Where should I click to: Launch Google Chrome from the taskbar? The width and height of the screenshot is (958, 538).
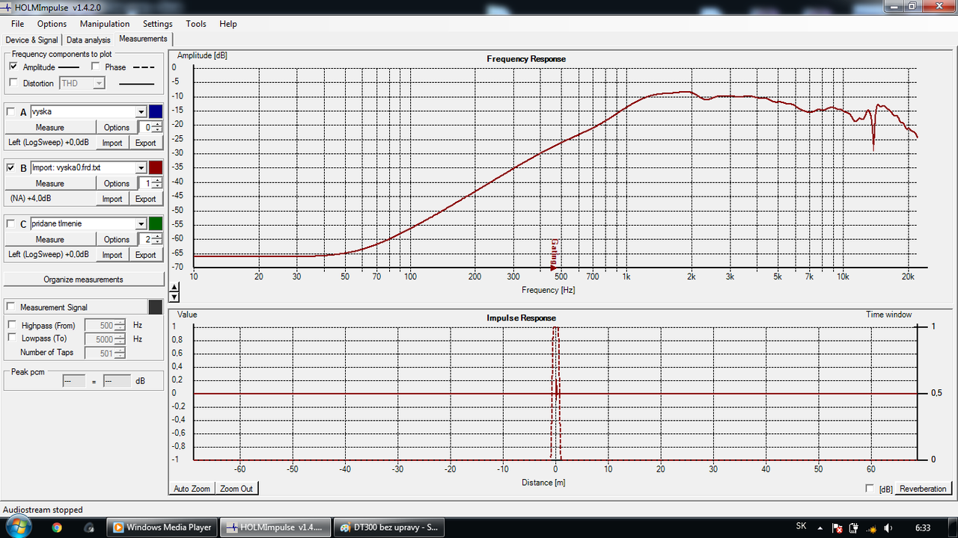pos(57,528)
